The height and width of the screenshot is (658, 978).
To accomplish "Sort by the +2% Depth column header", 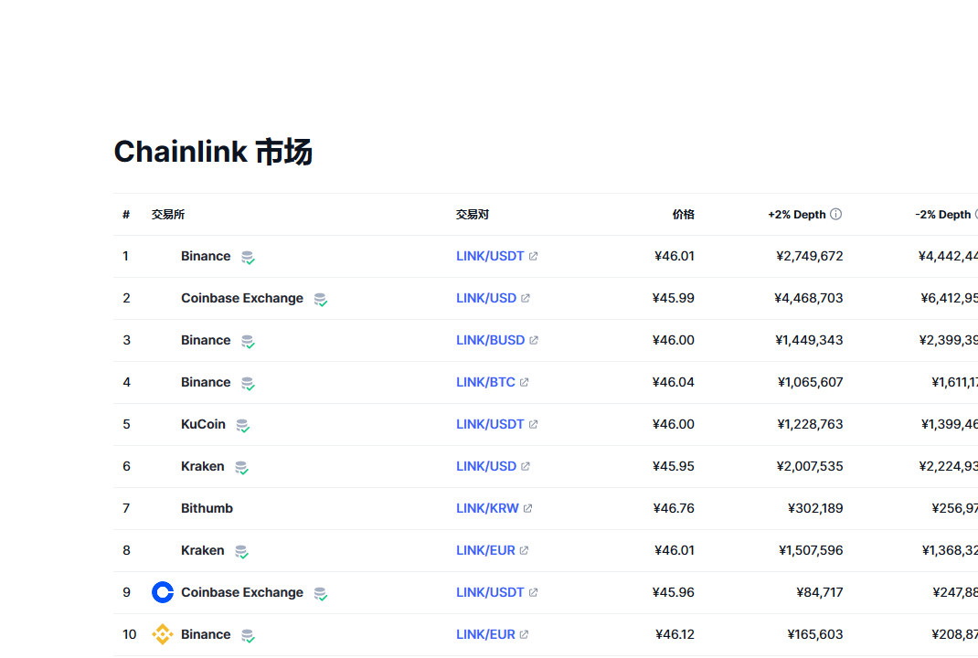I will point(796,215).
